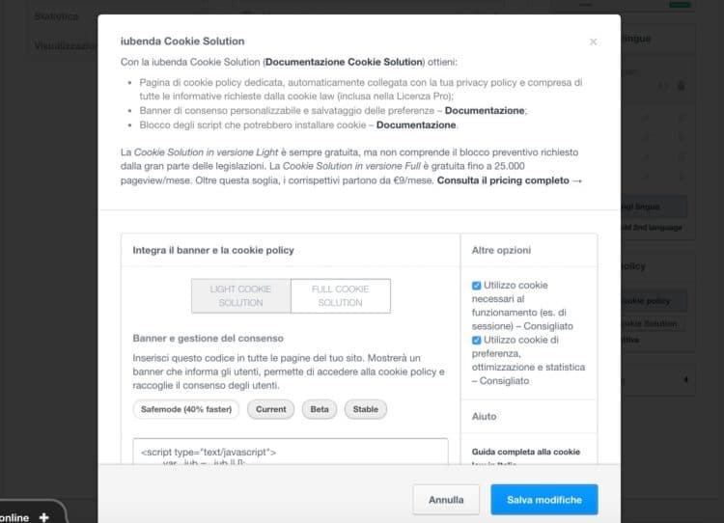
Task: Choose the Safemode (40% faster) option
Action: pos(186,409)
